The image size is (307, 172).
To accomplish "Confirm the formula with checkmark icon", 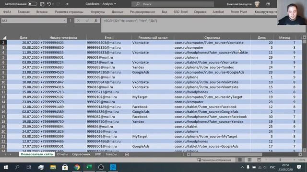I will coord(87,21).
